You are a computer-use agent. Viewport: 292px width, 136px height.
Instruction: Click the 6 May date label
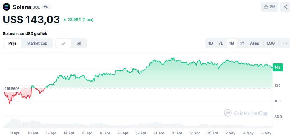pos(266,133)
